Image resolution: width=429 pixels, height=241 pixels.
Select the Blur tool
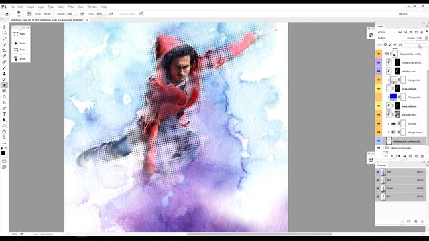(x=4, y=96)
